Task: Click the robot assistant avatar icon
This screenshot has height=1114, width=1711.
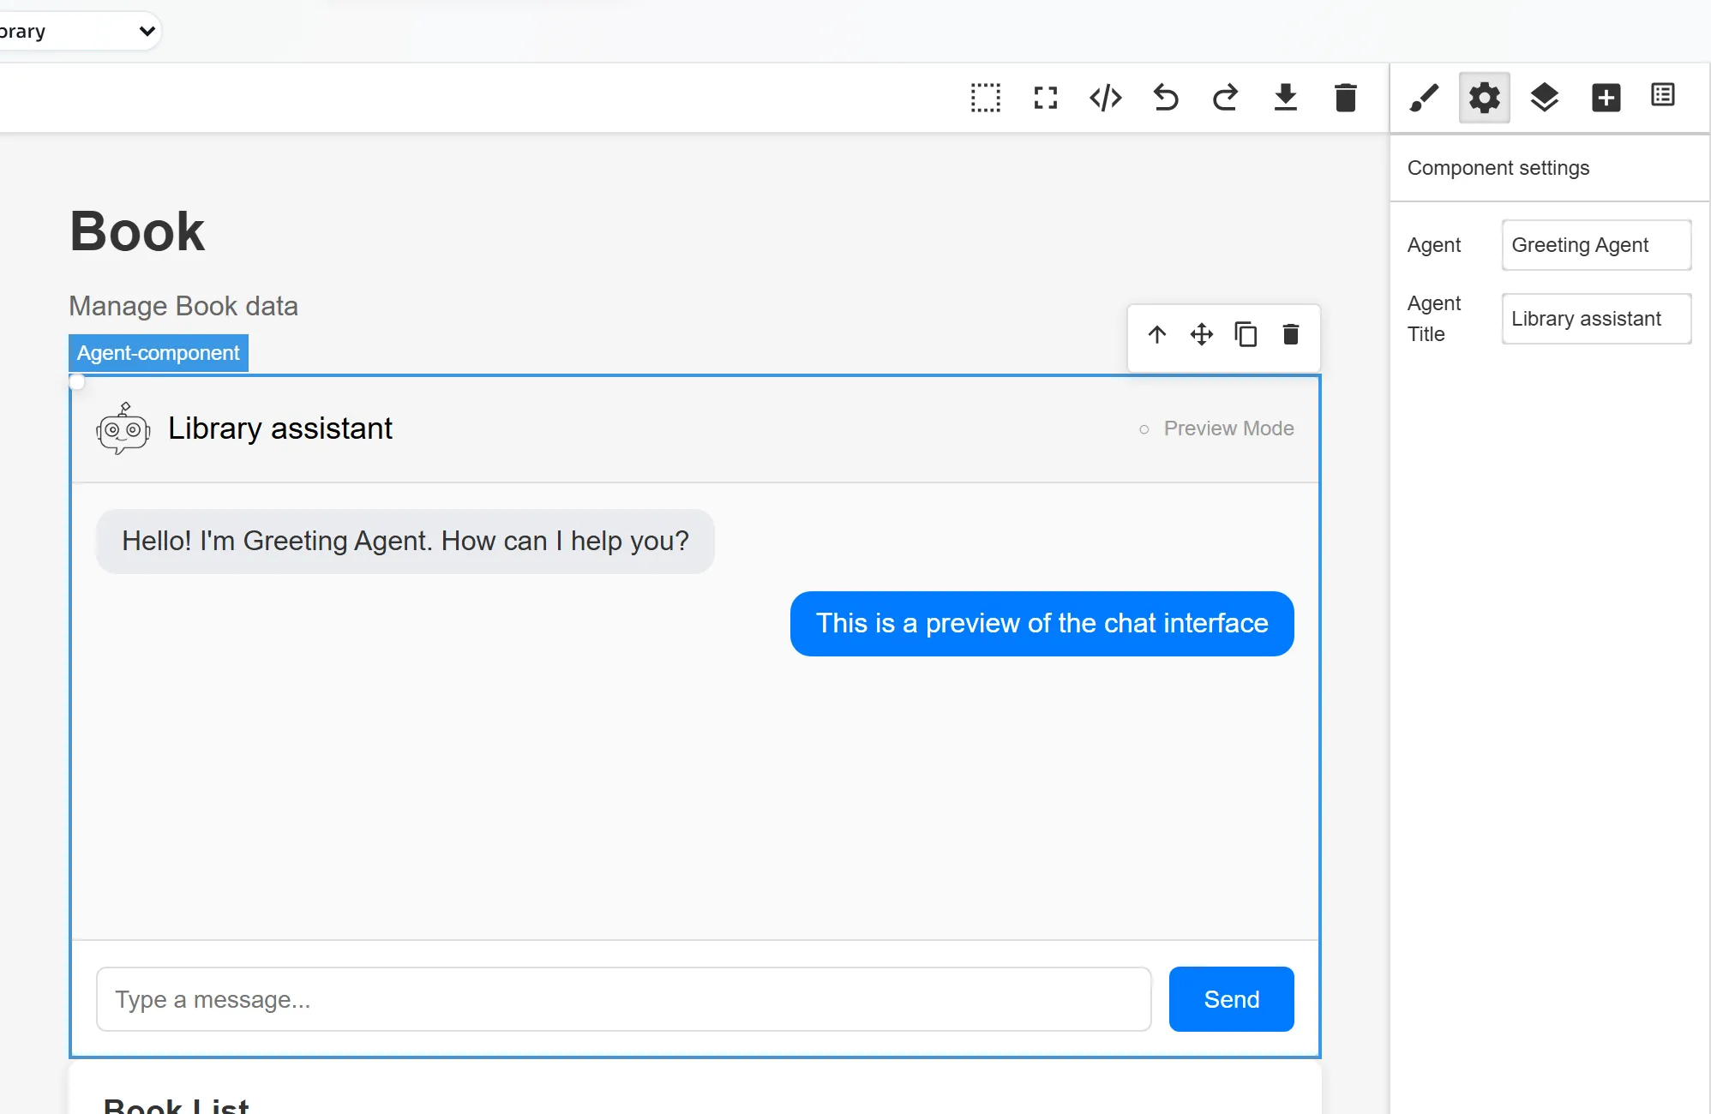Action: [123, 428]
